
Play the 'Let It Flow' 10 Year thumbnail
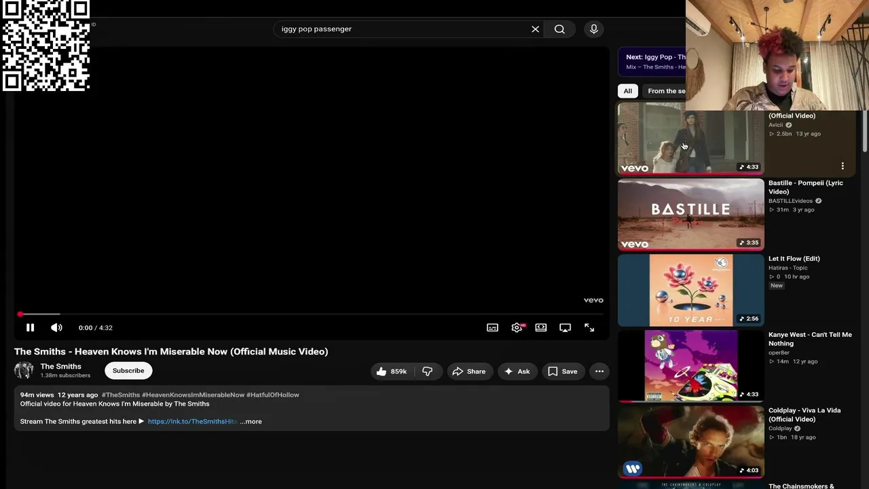pyautogui.click(x=690, y=291)
